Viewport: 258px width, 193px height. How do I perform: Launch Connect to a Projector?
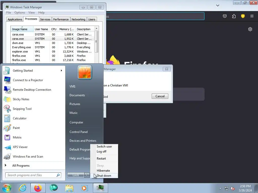click(x=34, y=80)
